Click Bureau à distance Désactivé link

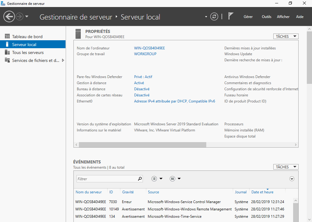click(x=142, y=89)
